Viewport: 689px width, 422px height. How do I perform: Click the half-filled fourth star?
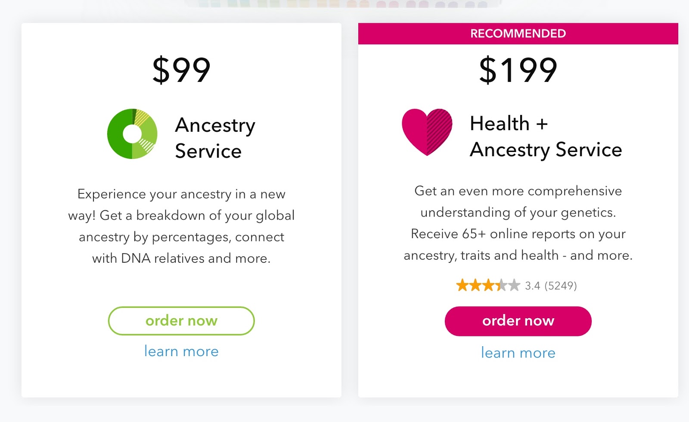[x=501, y=285]
